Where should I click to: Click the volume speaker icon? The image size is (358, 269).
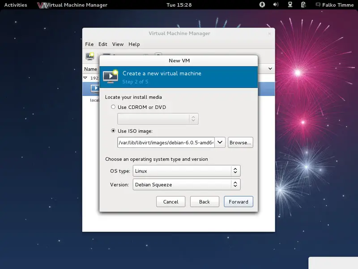click(x=276, y=5)
